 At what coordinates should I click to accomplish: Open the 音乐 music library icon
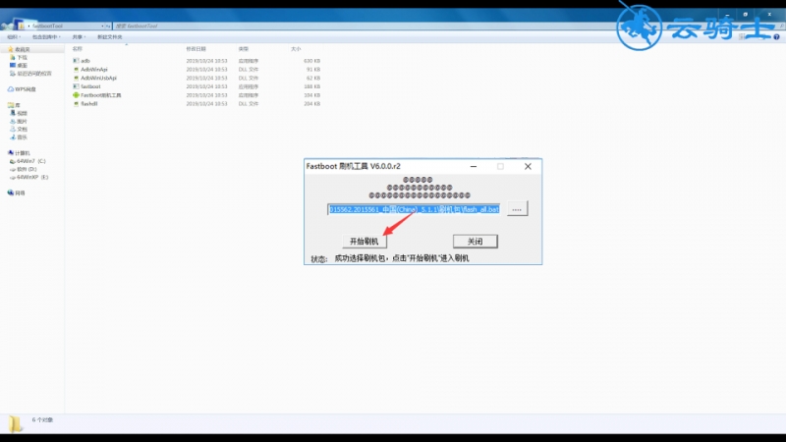tap(13, 137)
